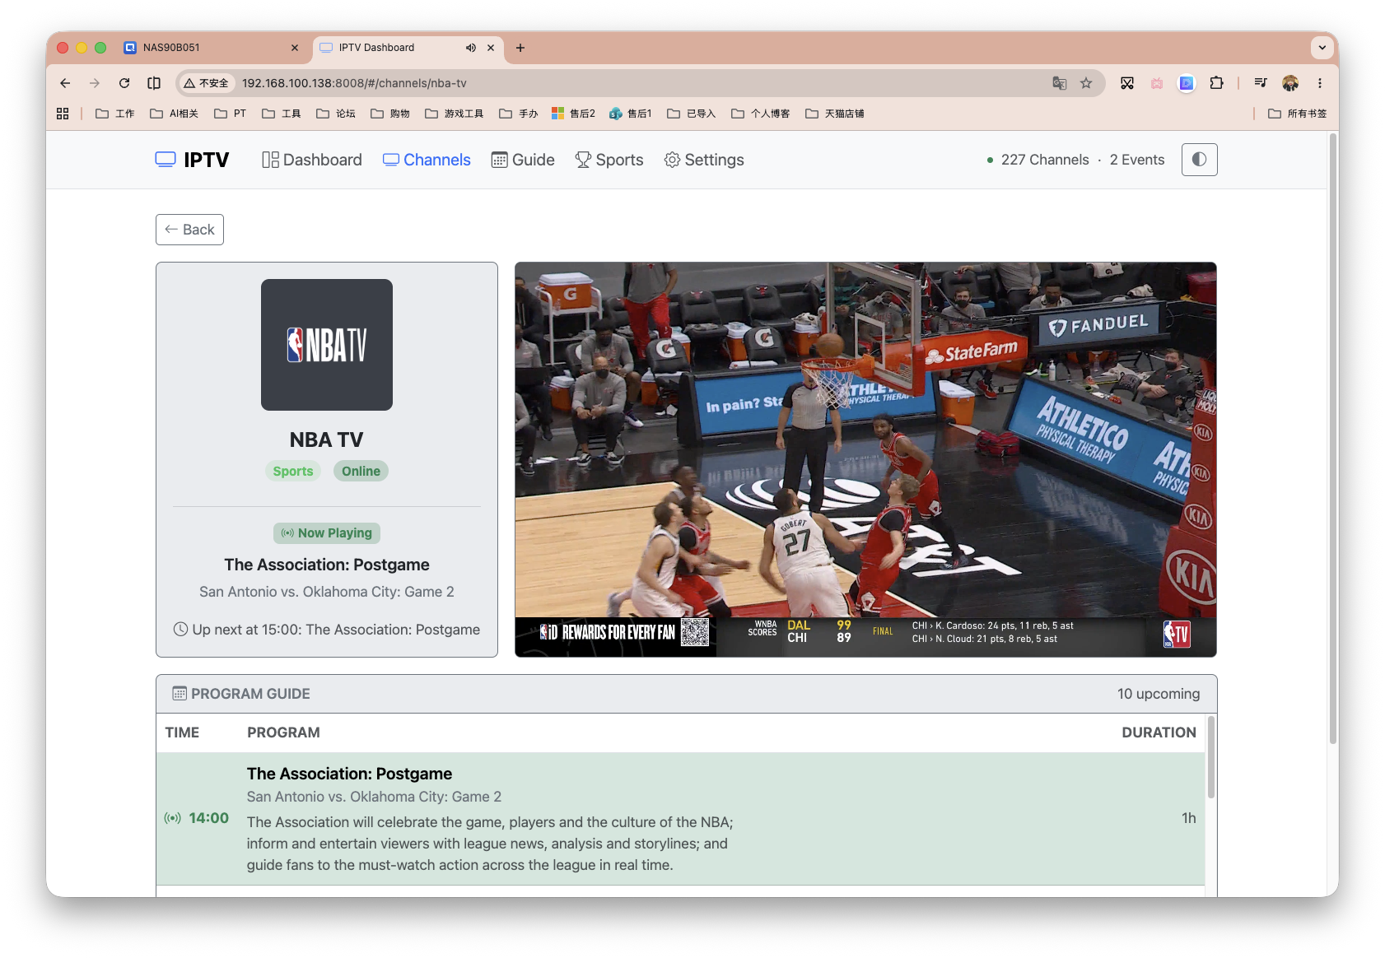Viewport: 1385px width, 958px height.
Task: Toggle the dark/light theme button
Action: click(x=1199, y=160)
